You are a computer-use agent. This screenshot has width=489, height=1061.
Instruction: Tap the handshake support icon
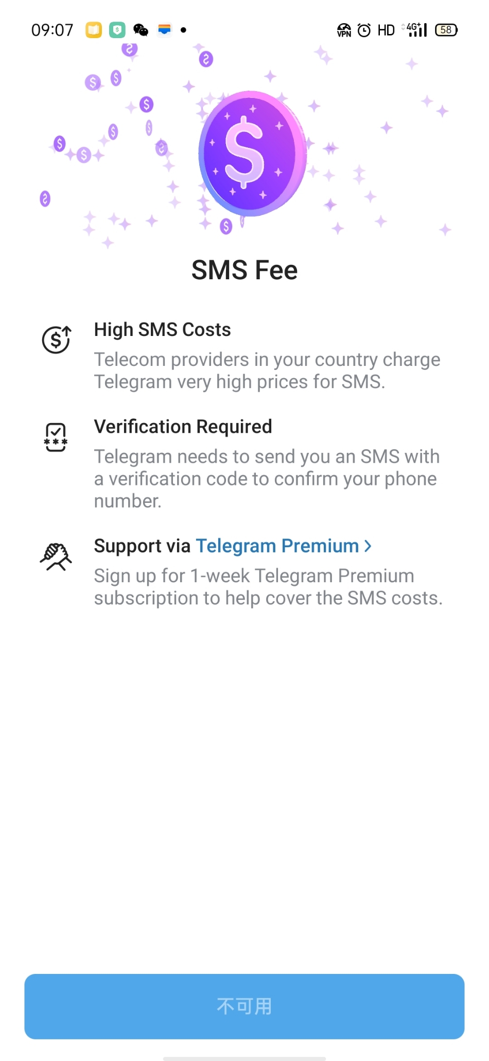point(56,557)
